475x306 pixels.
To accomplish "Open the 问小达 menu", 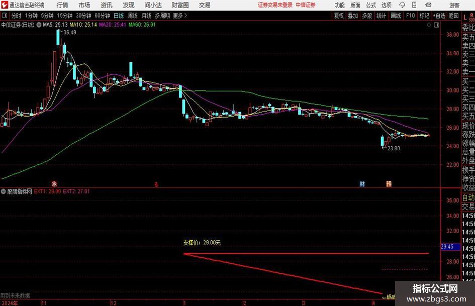I will click(153, 5).
